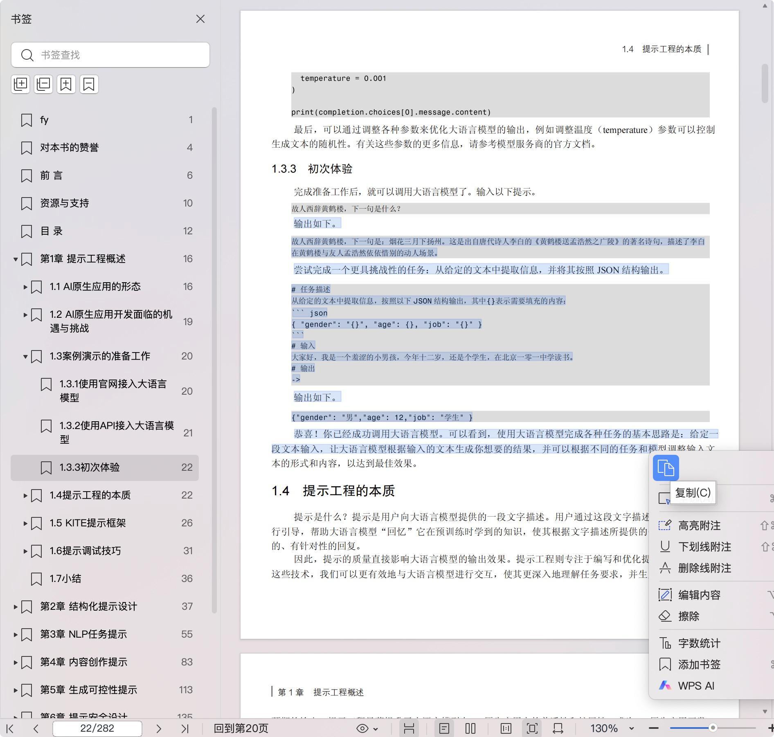The height and width of the screenshot is (737, 774).
Task: Click the remove bookmark icon in sidebar
Action: [89, 84]
